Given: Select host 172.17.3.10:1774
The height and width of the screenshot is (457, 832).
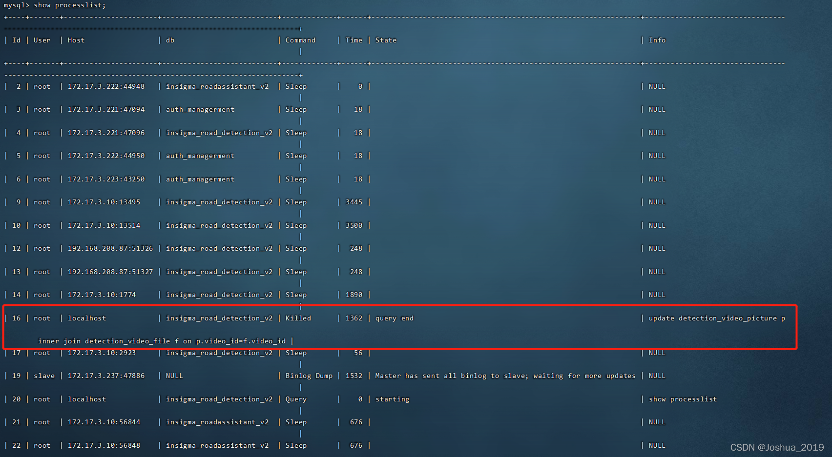Looking at the screenshot, I should tap(102, 295).
